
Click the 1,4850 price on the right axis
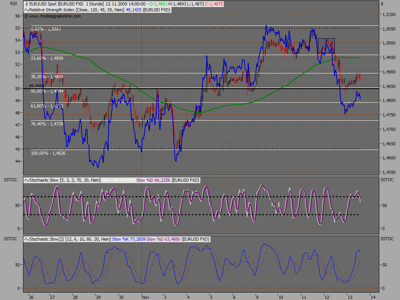[389, 86]
